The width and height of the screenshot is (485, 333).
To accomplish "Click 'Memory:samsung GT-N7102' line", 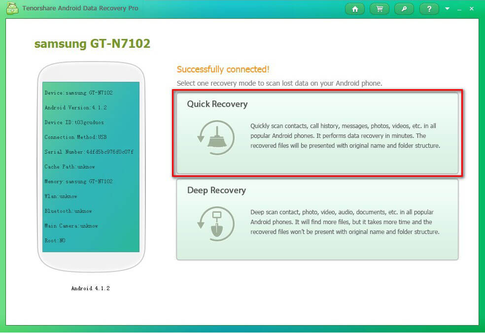I will 78,181.
